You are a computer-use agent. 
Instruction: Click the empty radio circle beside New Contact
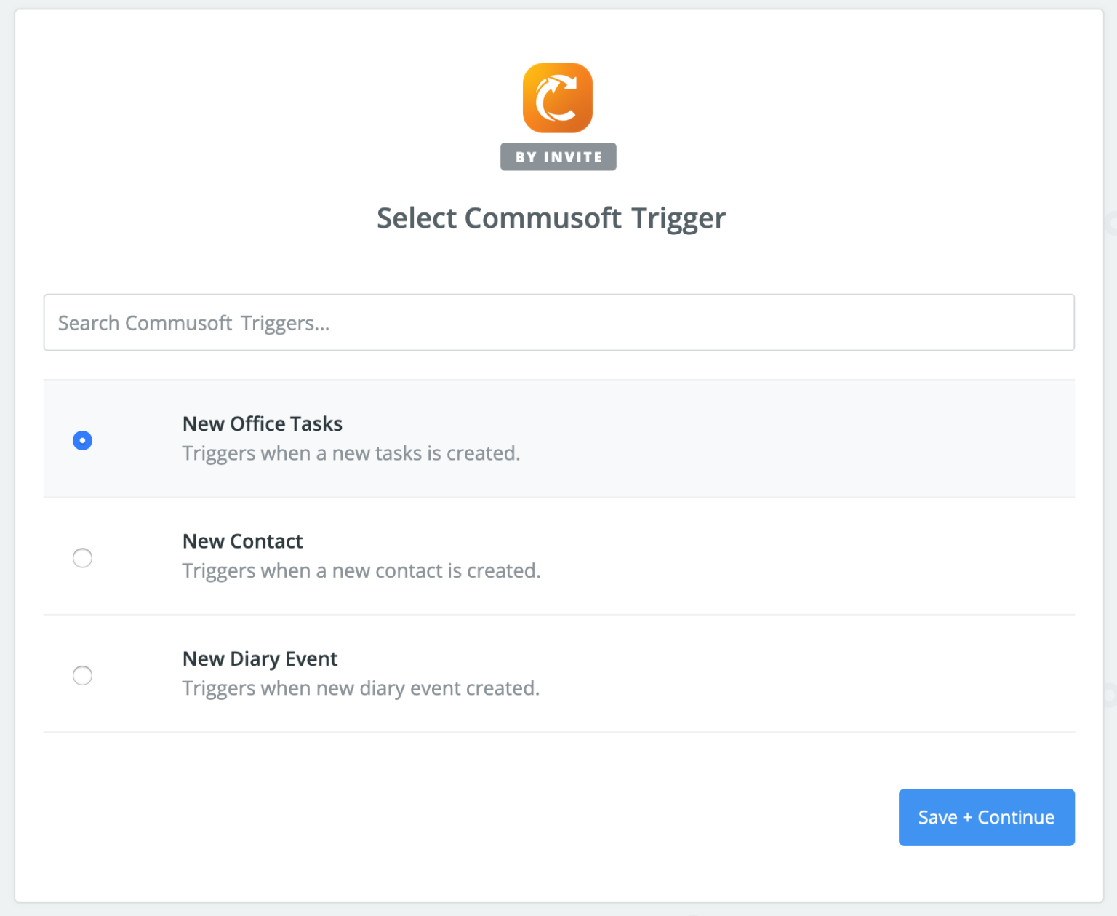coord(82,558)
